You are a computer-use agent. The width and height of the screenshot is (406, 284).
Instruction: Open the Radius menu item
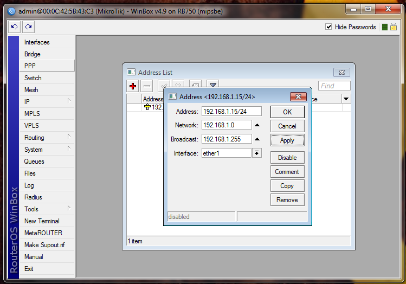pyautogui.click(x=47, y=197)
